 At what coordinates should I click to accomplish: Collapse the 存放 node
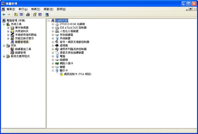(4, 46)
